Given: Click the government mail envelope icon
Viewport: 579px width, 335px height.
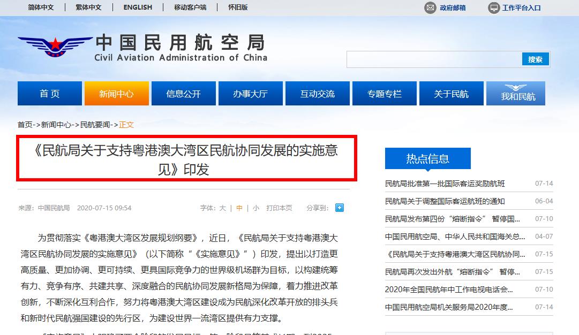Looking at the screenshot, I should click(430, 7).
